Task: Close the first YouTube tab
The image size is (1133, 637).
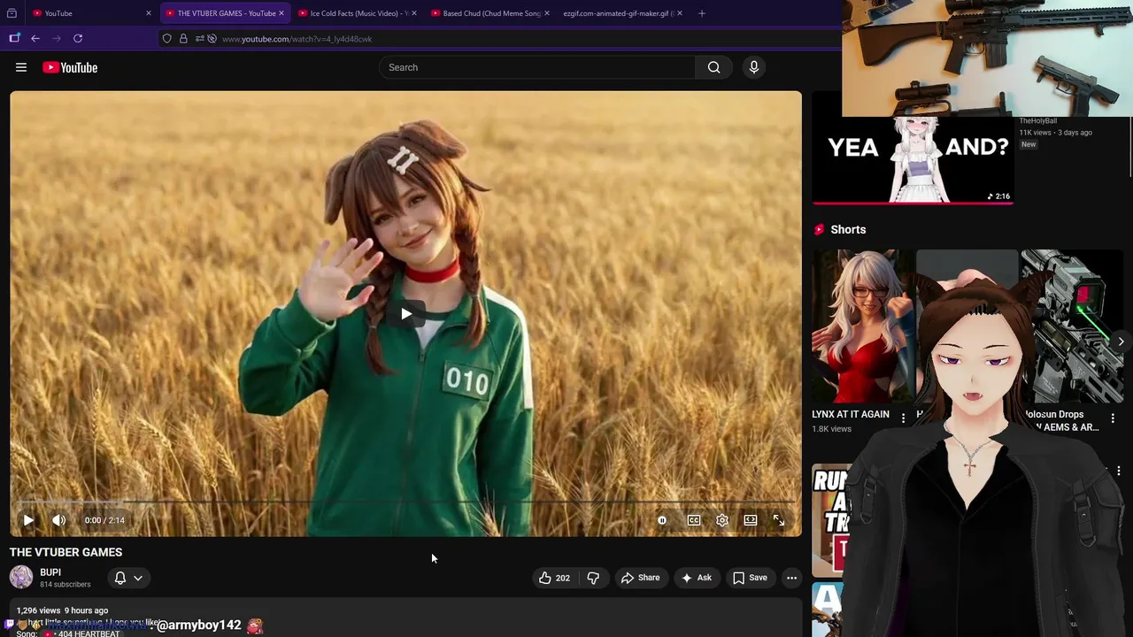Action: point(149,13)
